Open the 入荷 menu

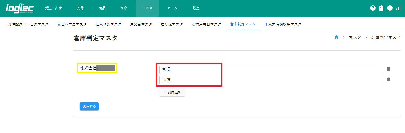(x=80, y=8)
